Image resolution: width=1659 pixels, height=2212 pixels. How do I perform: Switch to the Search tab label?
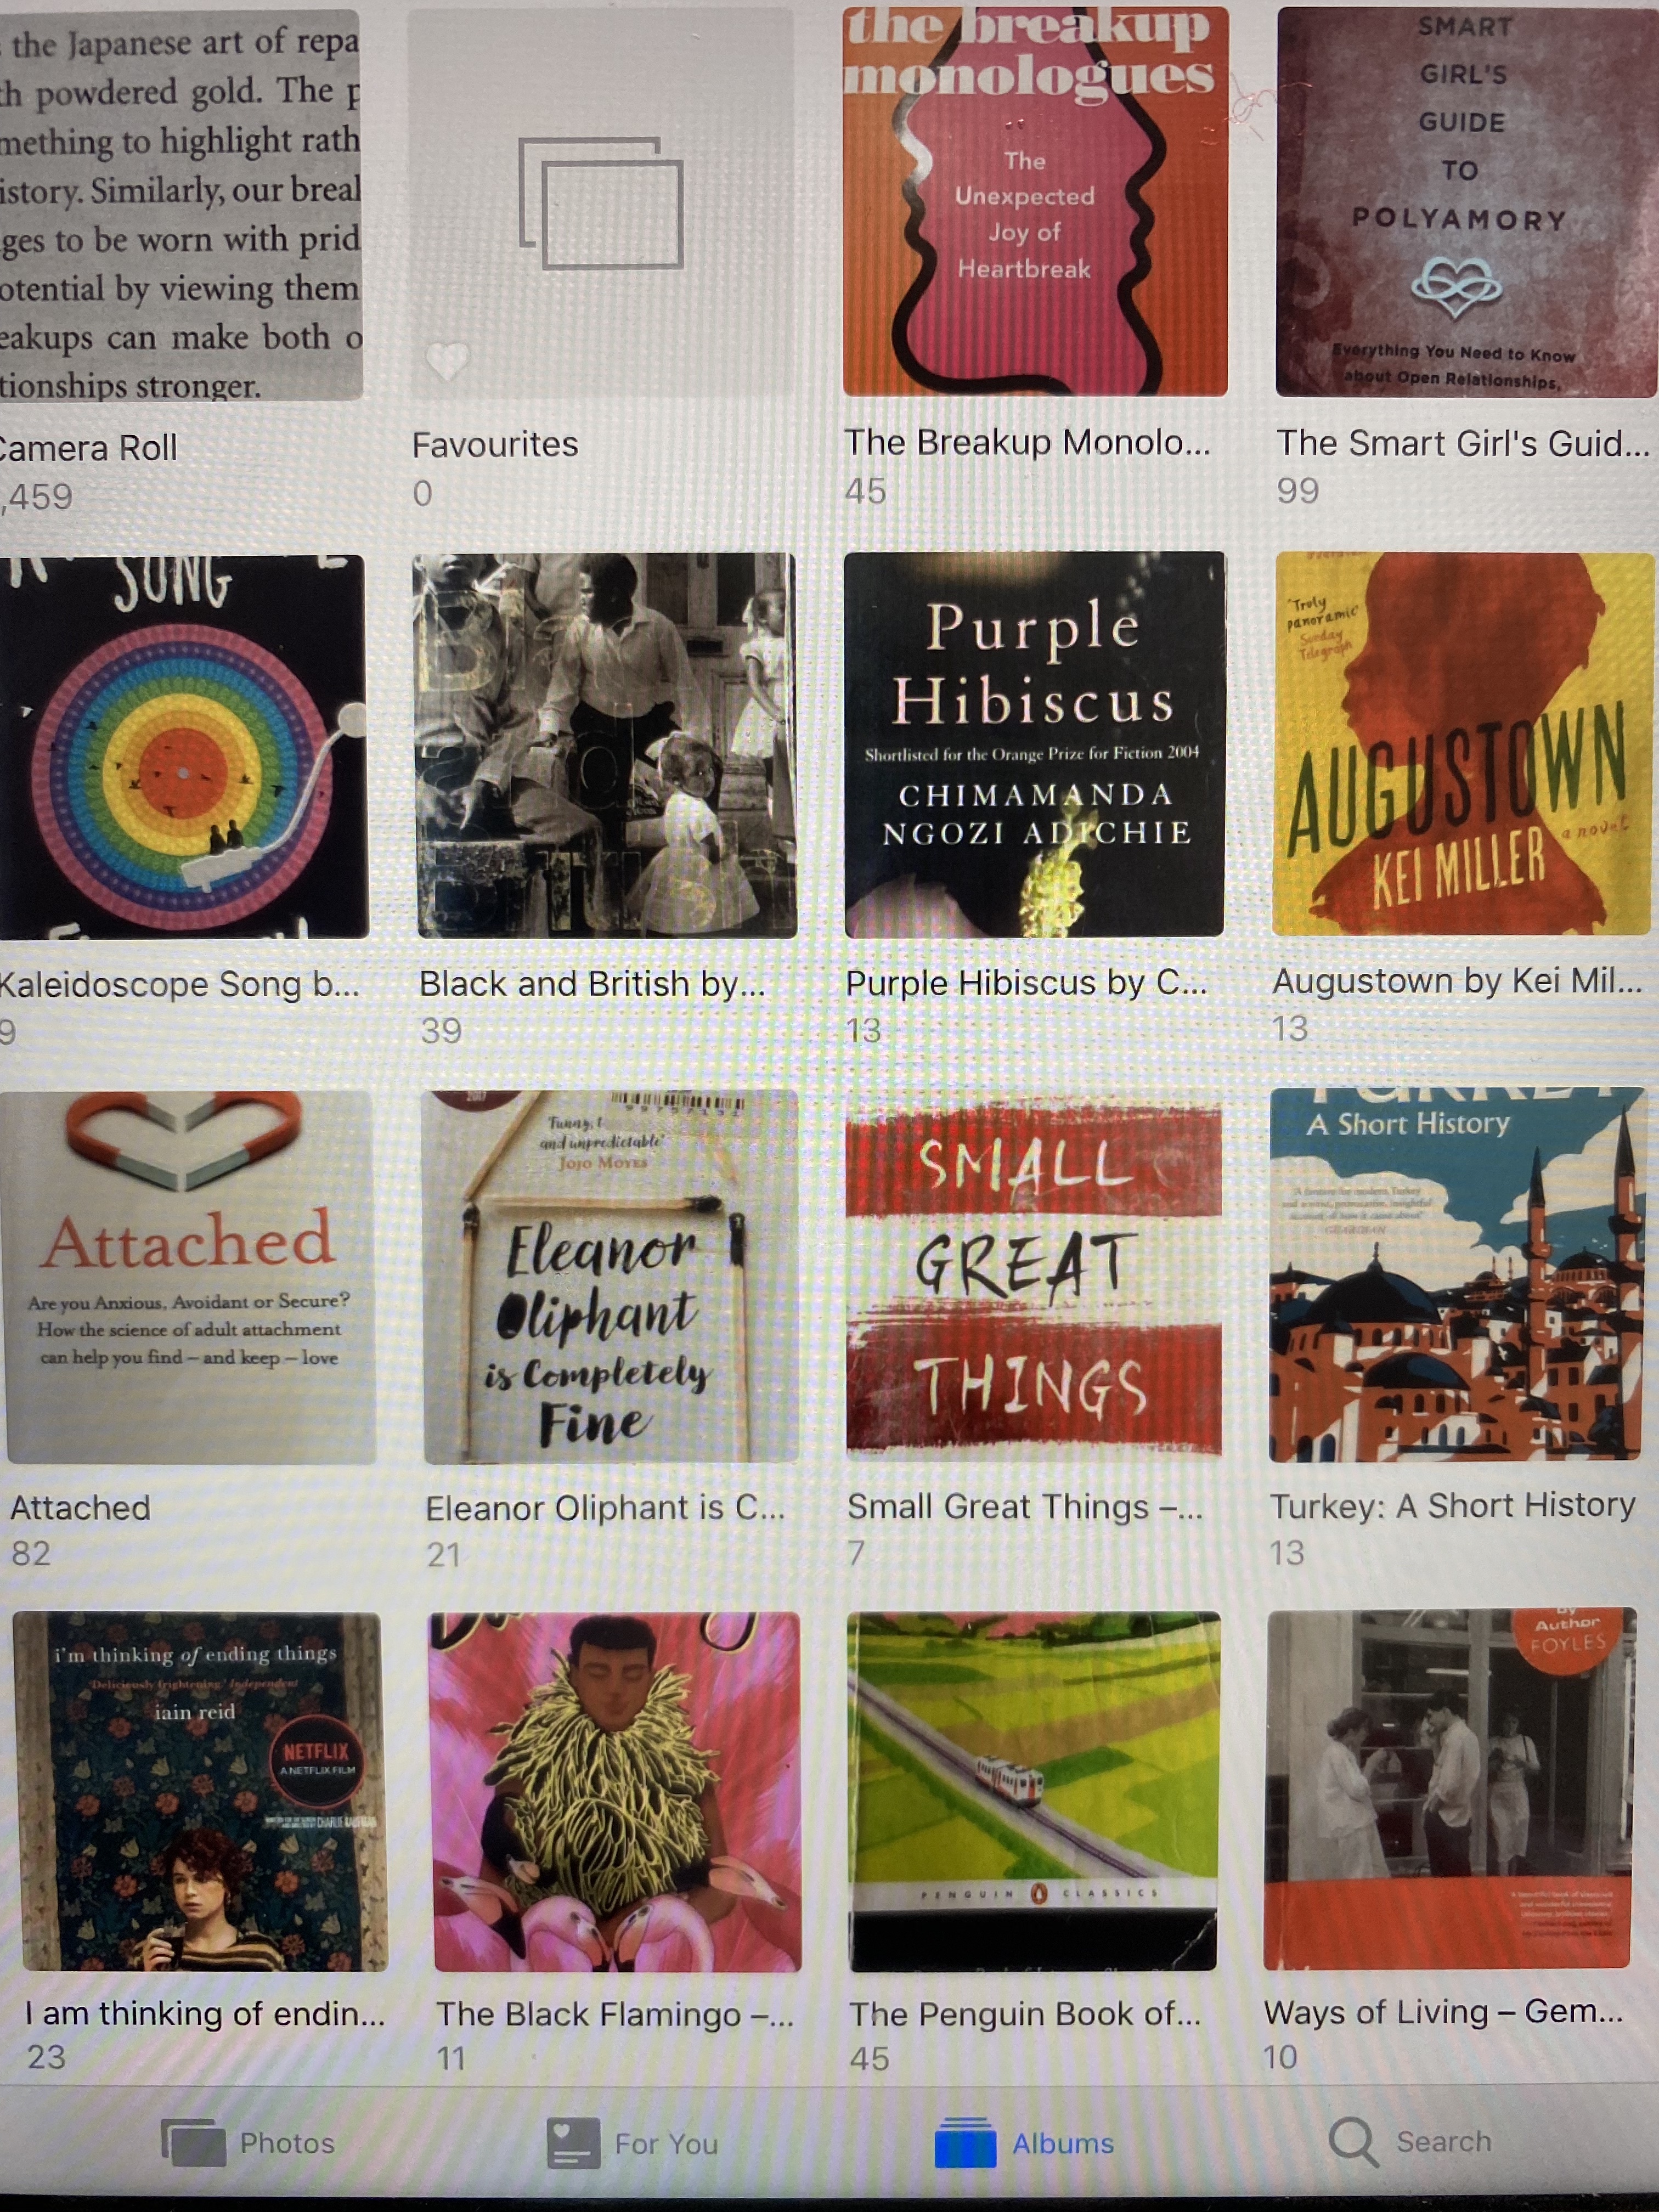point(1443,2141)
